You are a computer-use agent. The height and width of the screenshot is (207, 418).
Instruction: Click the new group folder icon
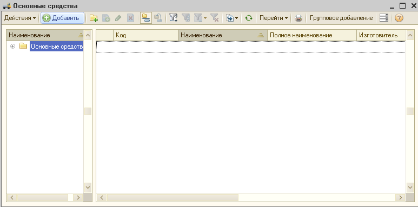(94, 18)
